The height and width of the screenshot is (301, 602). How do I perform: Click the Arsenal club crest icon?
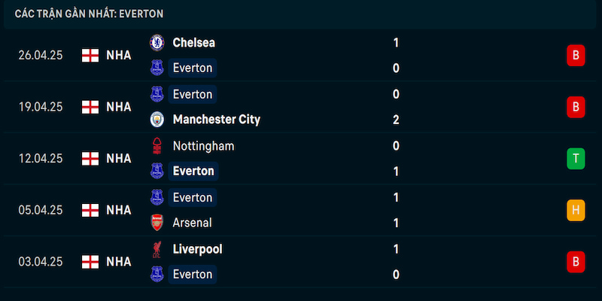point(157,223)
